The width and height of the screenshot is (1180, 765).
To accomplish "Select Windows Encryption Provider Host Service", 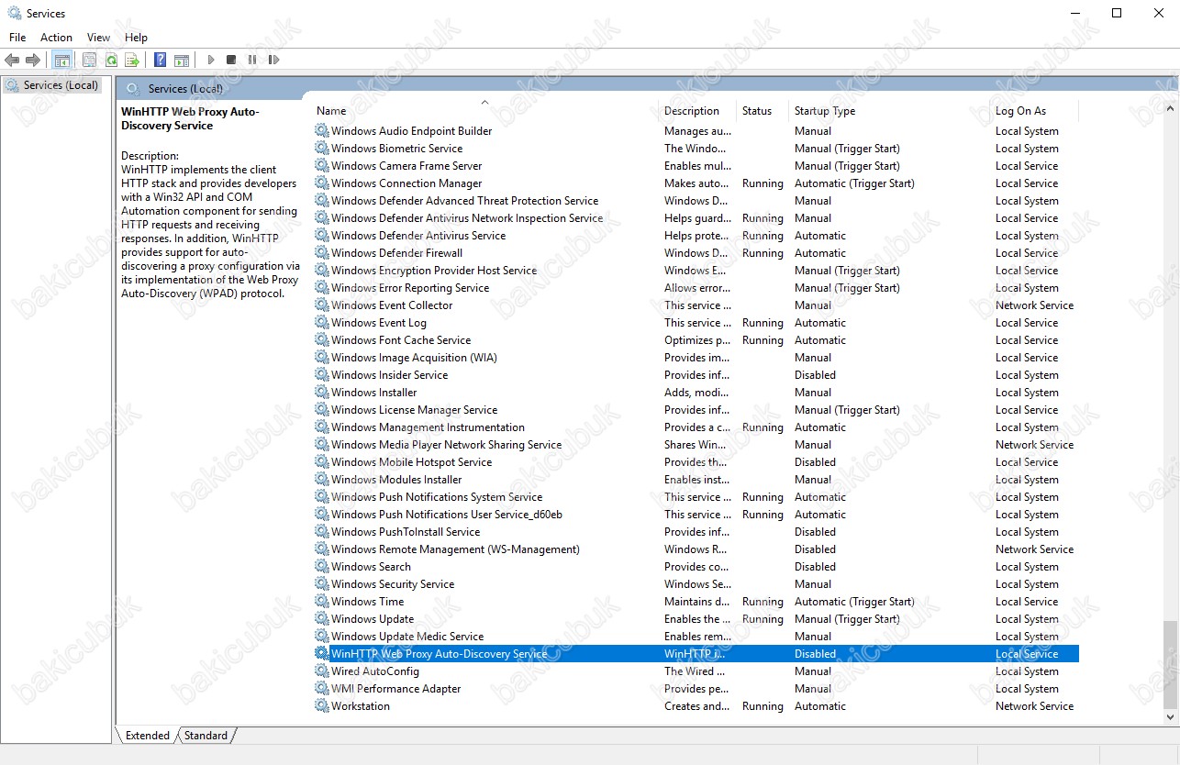I will click(x=696, y=271).
